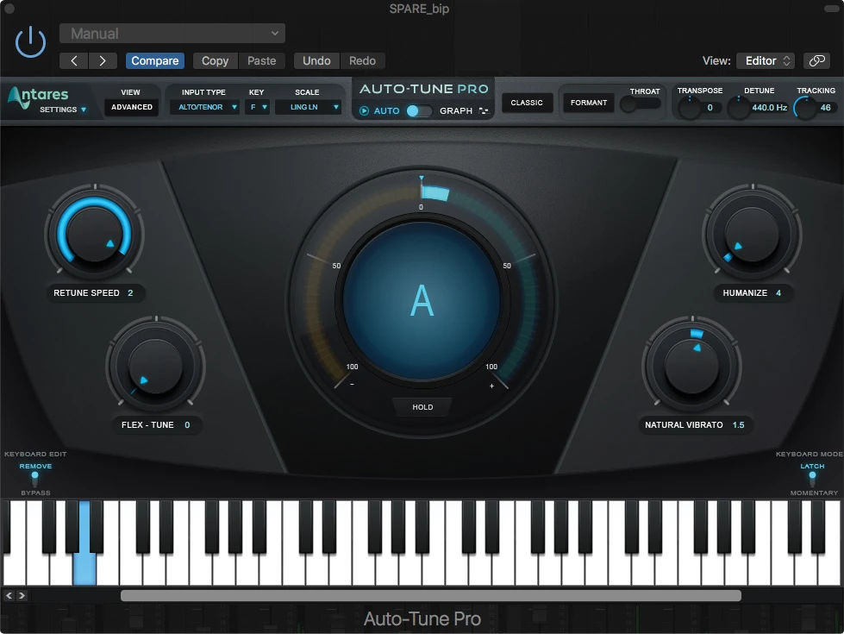Open the Manual preset dropdown
Image resolution: width=844 pixels, height=634 pixels.
coord(172,34)
